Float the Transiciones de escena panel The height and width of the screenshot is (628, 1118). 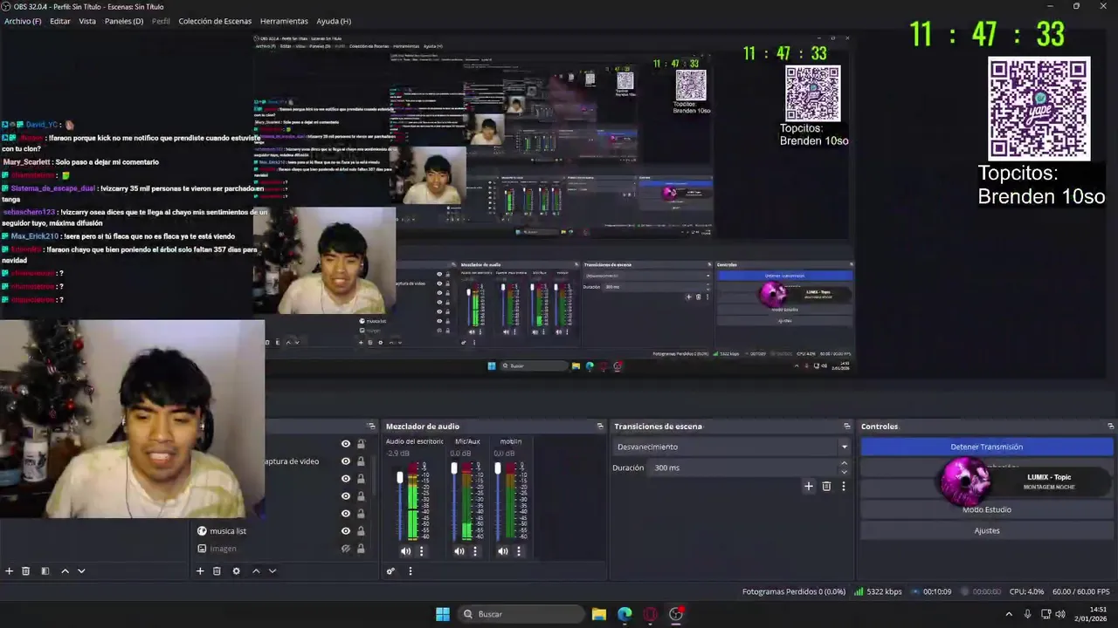(x=846, y=427)
